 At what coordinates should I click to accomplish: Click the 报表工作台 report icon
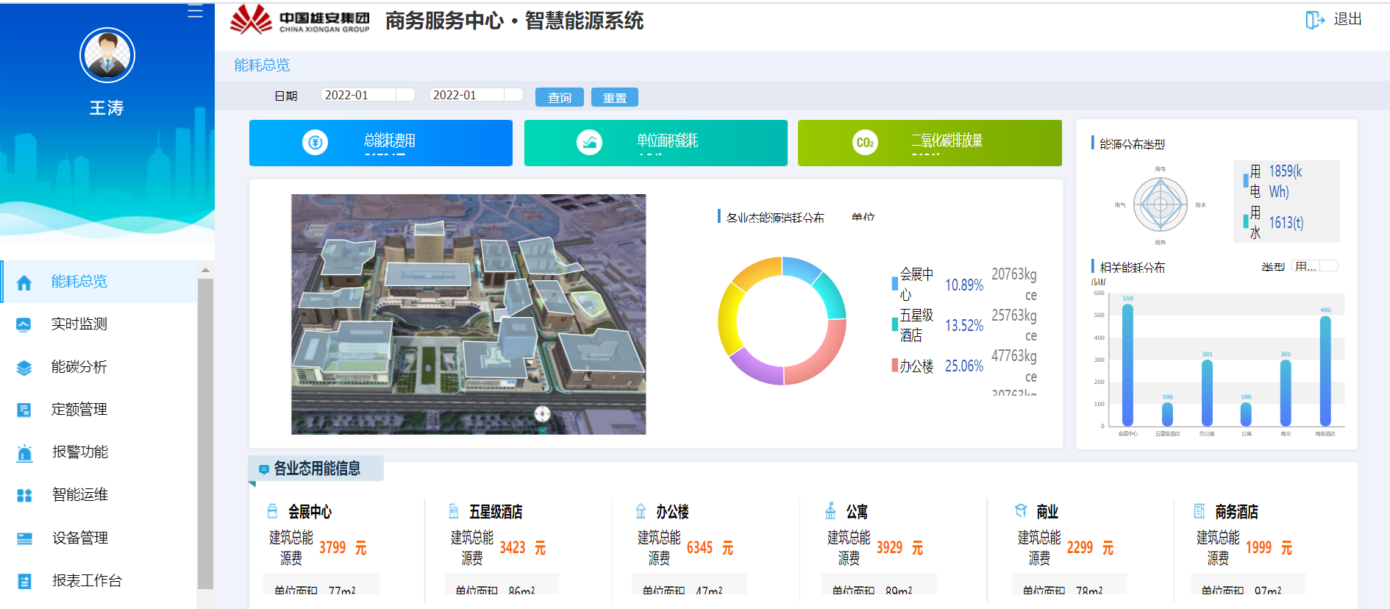pos(24,581)
